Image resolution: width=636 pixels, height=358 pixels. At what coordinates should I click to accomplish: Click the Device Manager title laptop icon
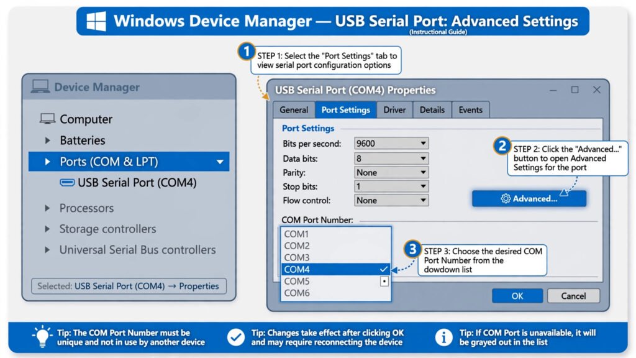point(40,86)
